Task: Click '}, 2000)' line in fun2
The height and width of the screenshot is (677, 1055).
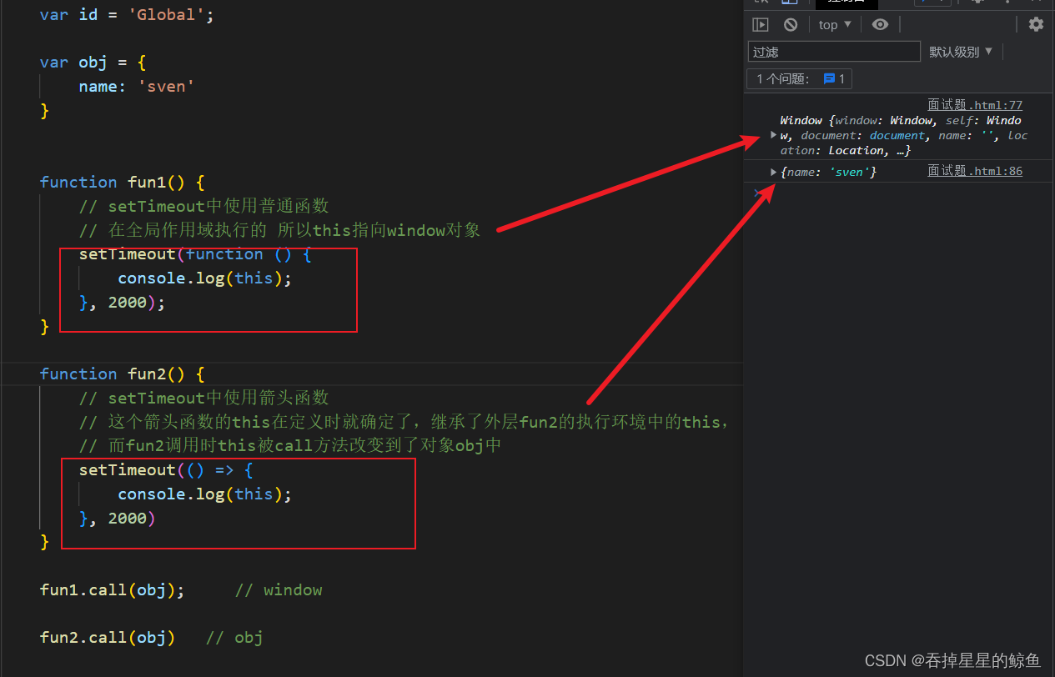Action: pos(118,518)
